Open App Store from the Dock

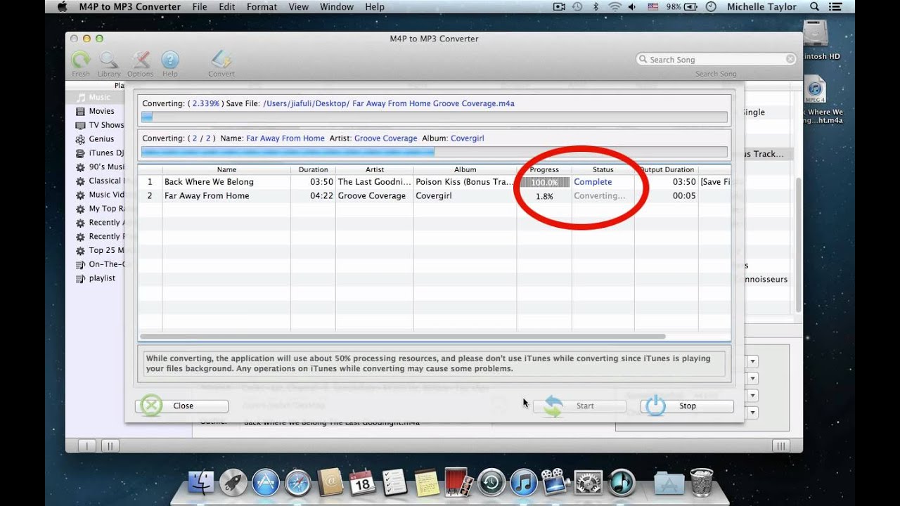point(266,484)
